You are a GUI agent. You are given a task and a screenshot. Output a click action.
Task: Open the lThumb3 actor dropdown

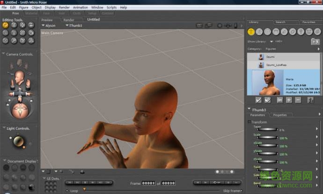(x=67, y=26)
